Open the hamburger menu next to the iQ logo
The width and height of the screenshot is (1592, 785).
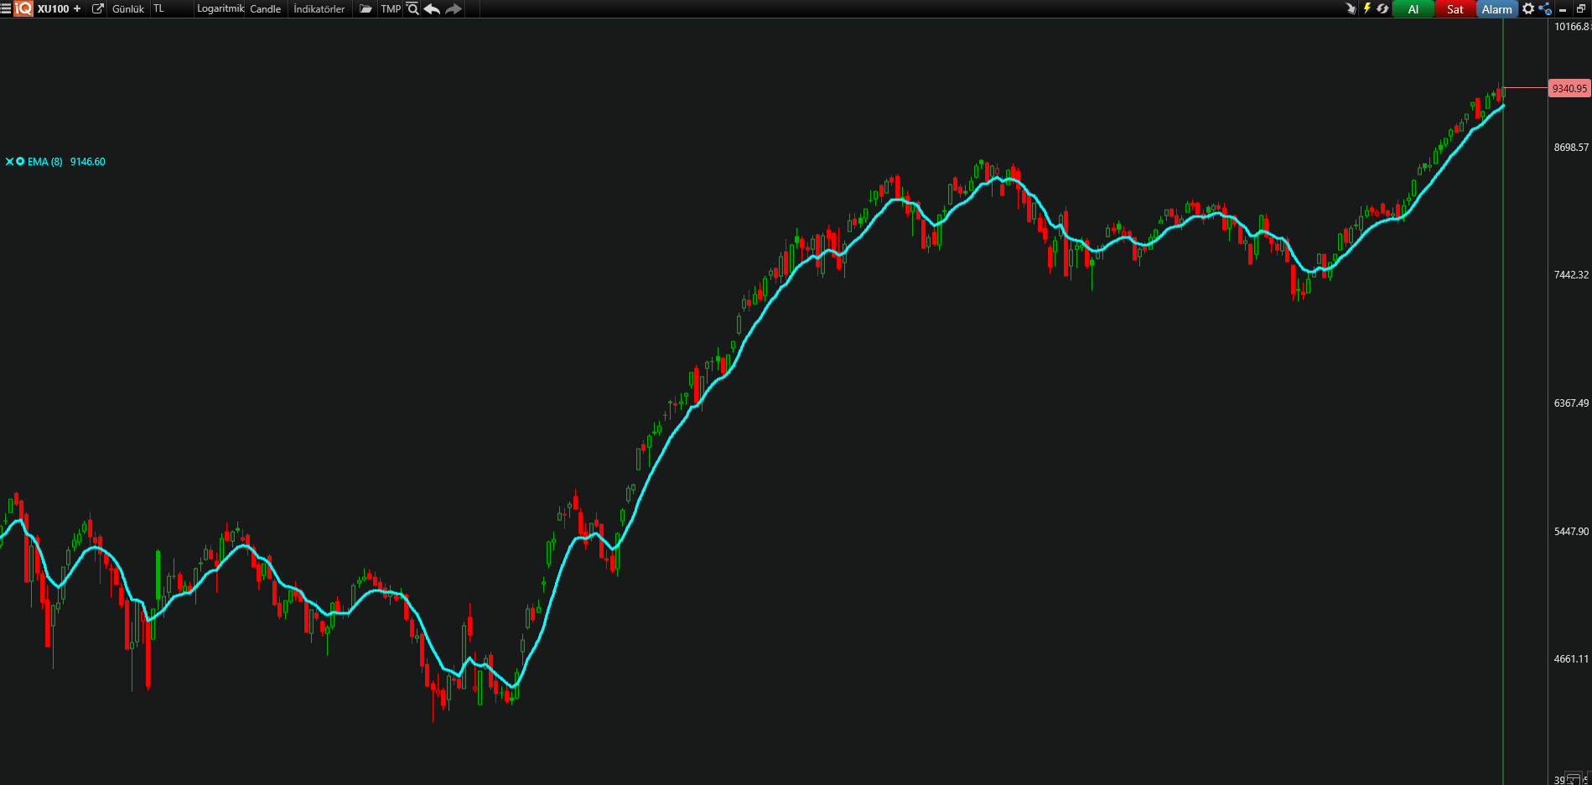pos(6,8)
